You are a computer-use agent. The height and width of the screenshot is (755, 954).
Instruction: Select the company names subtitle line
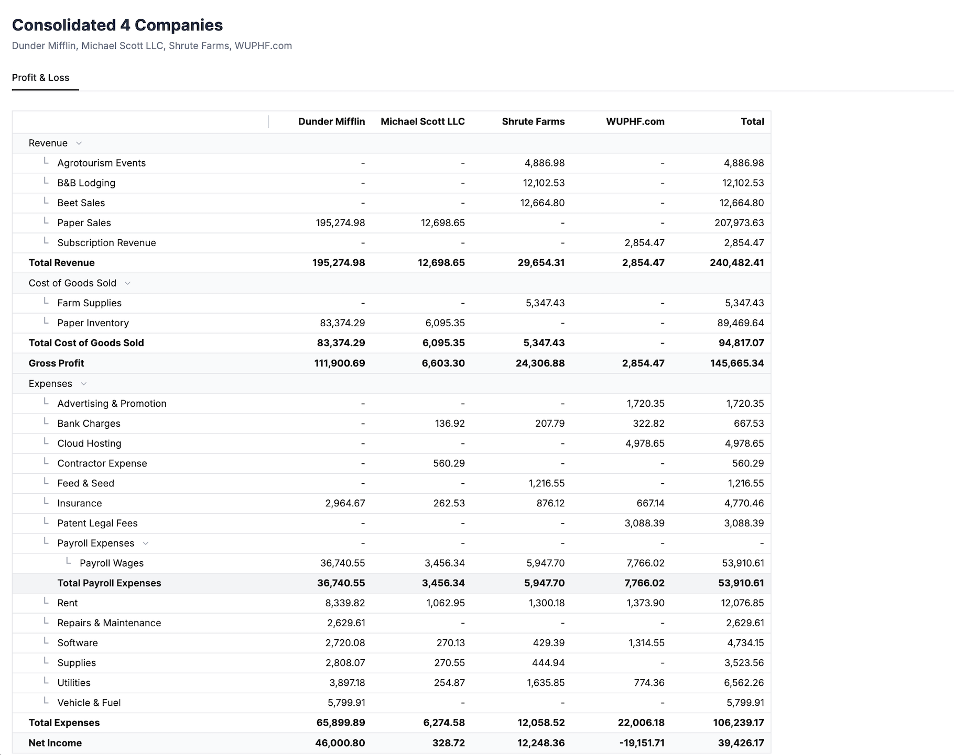tap(152, 46)
